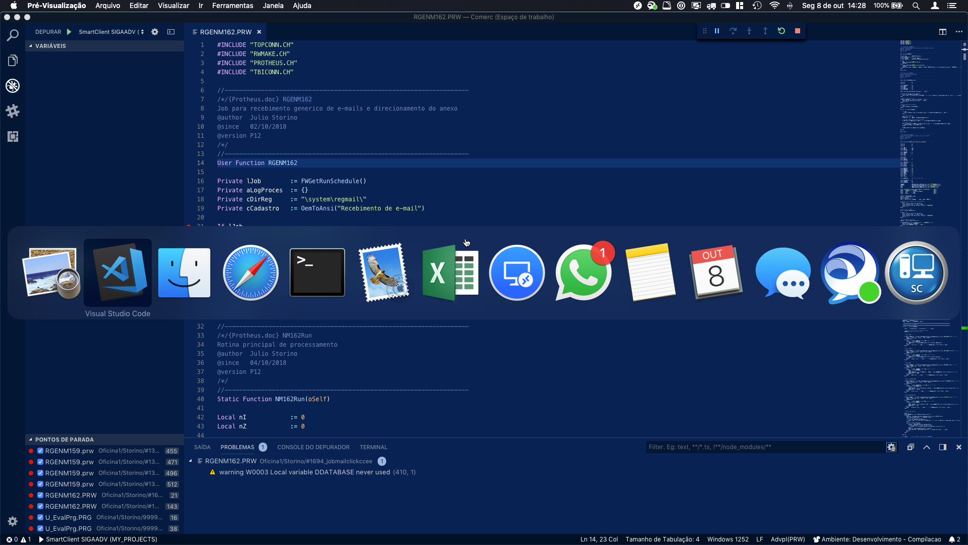Restart the debug session with the green icon

click(781, 31)
